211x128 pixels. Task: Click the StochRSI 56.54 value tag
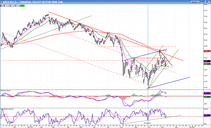207,116
